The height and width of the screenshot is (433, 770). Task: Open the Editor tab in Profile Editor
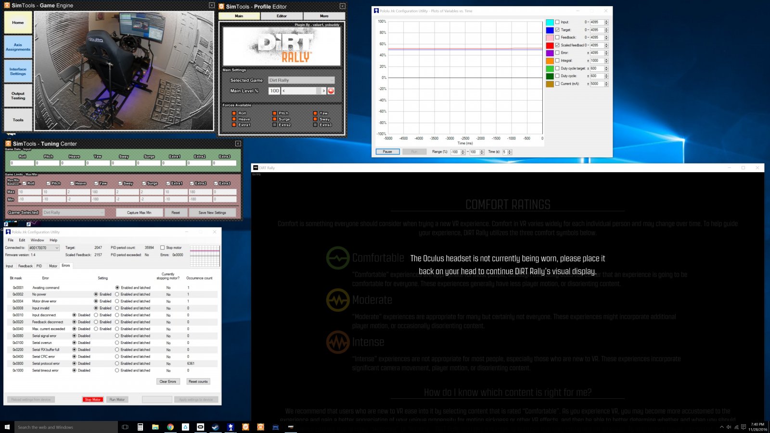[282, 16]
